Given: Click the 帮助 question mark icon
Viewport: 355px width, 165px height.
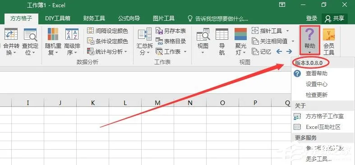Looking at the screenshot, I should [309, 34].
